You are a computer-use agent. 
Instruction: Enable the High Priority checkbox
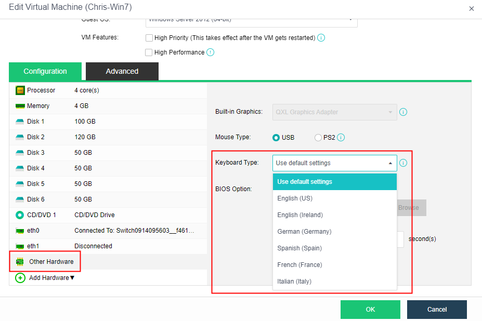click(x=149, y=37)
